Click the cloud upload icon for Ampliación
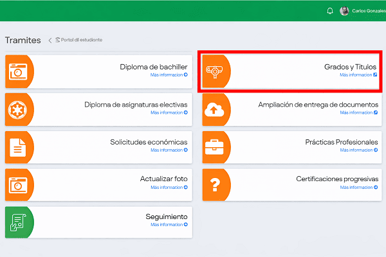Viewport: 386px width, 257px height. (214, 109)
